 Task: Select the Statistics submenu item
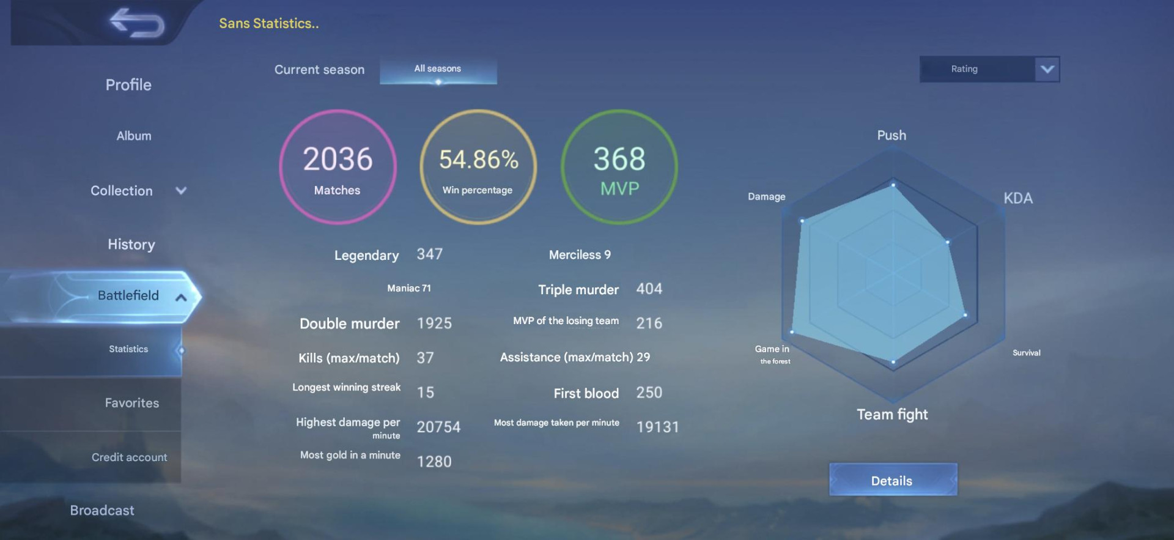click(91, 350)
